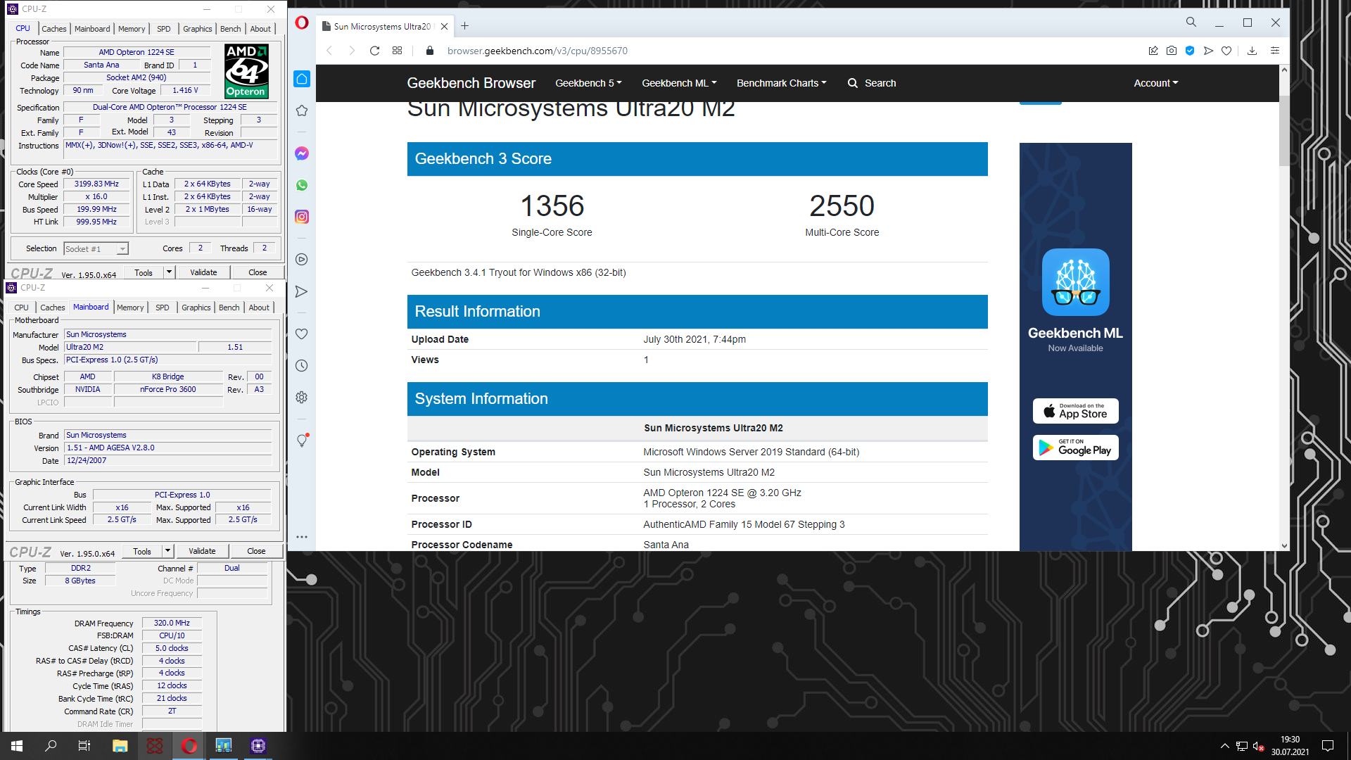Image resolution: width=1351 pixels, height=760 pixels.
Task: Click scrollbar down arrow on Geekbench page
Action: click(1284, 545)
